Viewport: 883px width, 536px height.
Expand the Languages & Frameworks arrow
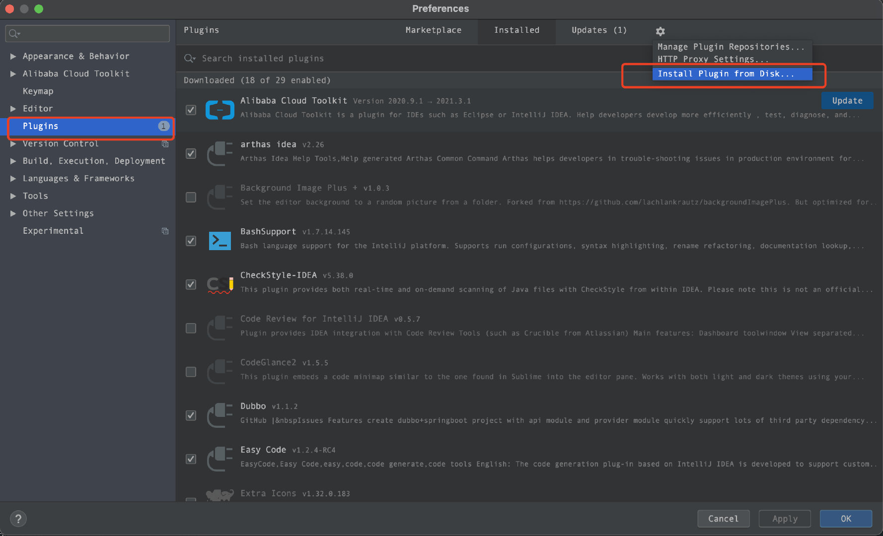(13, 178)
